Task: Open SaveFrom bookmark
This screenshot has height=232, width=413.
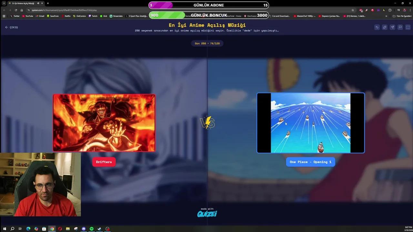Action: tap(53, 16)
